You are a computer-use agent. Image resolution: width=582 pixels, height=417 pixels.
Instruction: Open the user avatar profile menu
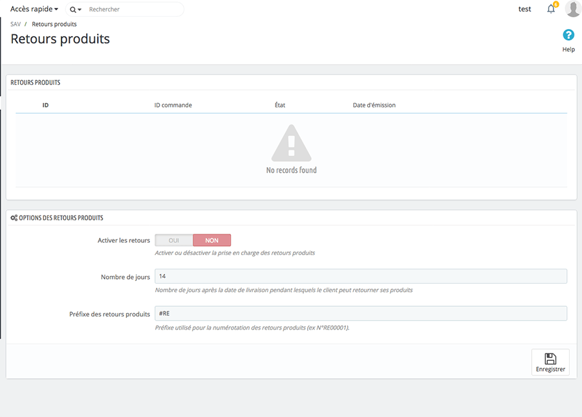pos(573,9)
